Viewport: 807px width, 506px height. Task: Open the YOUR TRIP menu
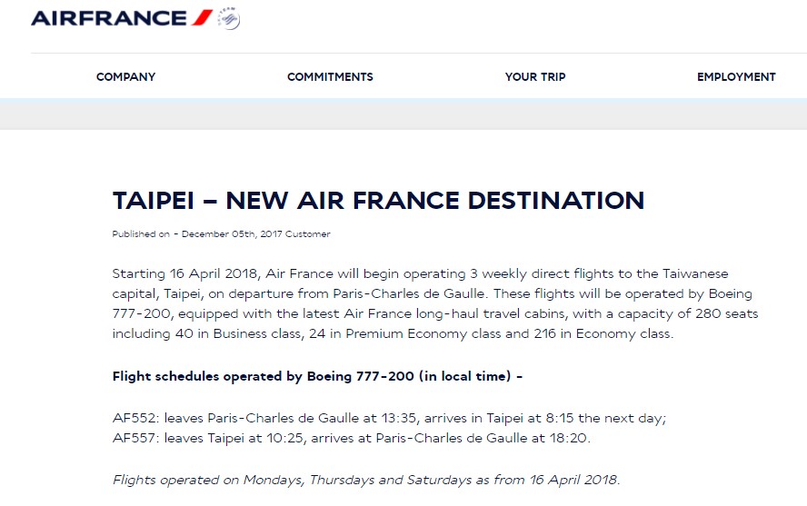pos(535,76)
